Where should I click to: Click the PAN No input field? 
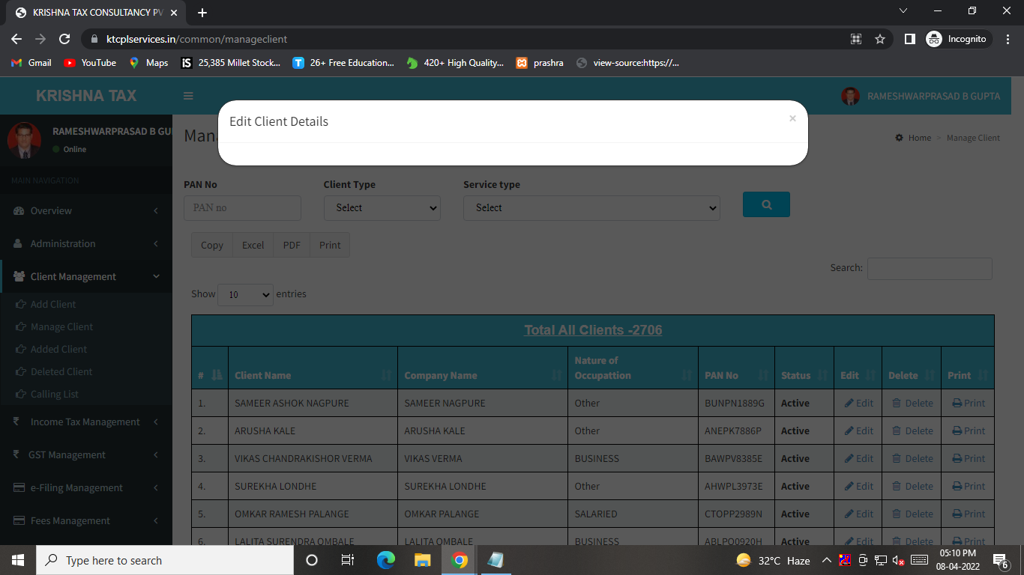tap(242, 208)
